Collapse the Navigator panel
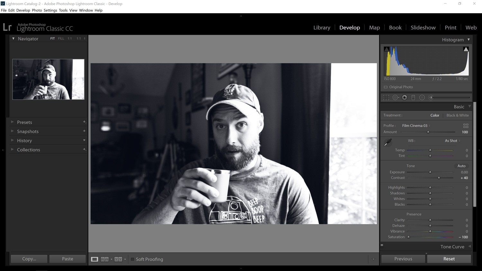482x271 pixels. pyautogui.click(x=13, y=39)
